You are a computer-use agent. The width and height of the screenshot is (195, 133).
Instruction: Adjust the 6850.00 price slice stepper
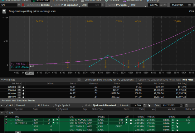pos(19,97)
